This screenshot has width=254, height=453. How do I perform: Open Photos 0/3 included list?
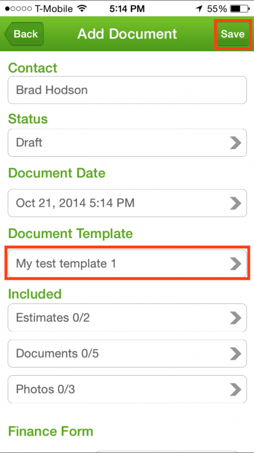pyautogui.click(x=127, y=389)
